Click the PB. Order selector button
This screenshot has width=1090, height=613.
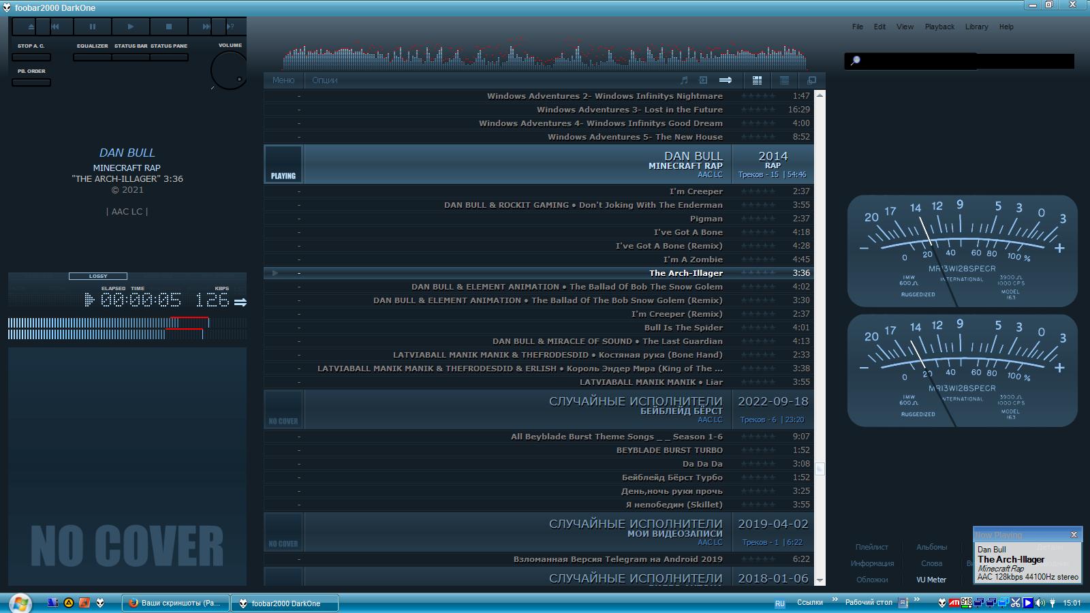point(31,82)
